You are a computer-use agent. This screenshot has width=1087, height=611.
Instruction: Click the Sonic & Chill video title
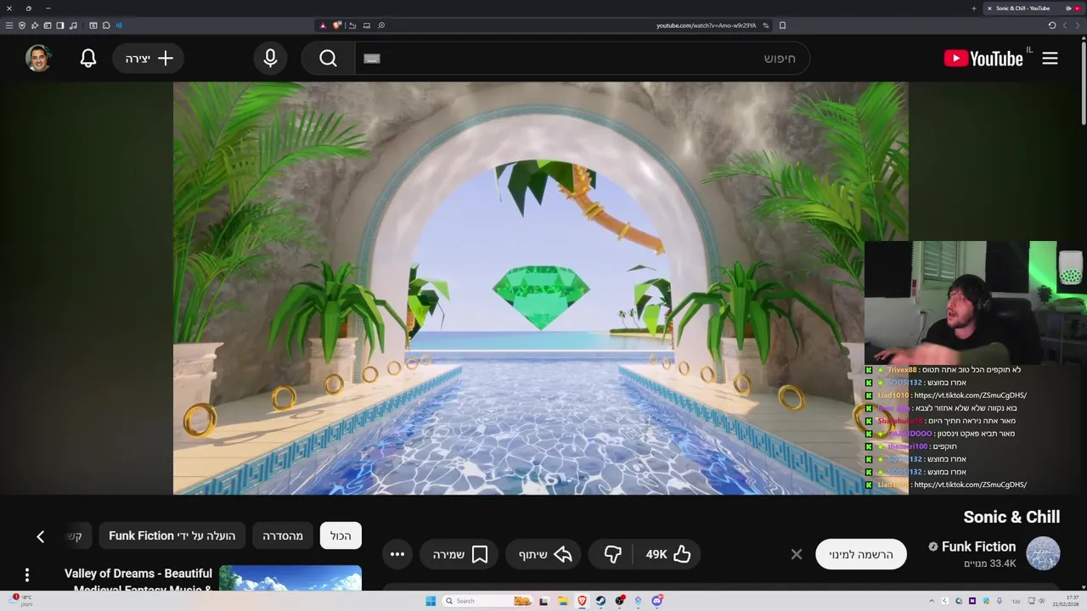point(1011,517)
